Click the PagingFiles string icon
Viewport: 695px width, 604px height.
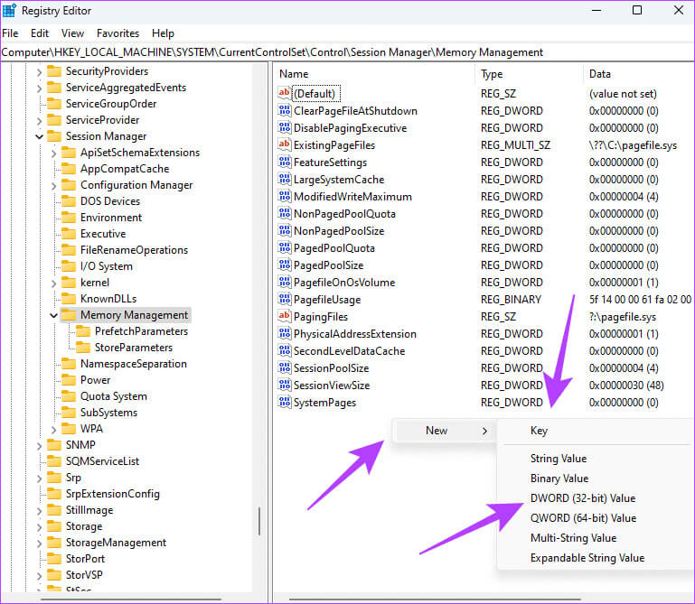(x=284, y=316)
